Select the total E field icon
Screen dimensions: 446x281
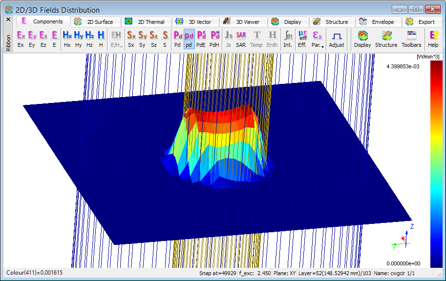click(54, 39)
